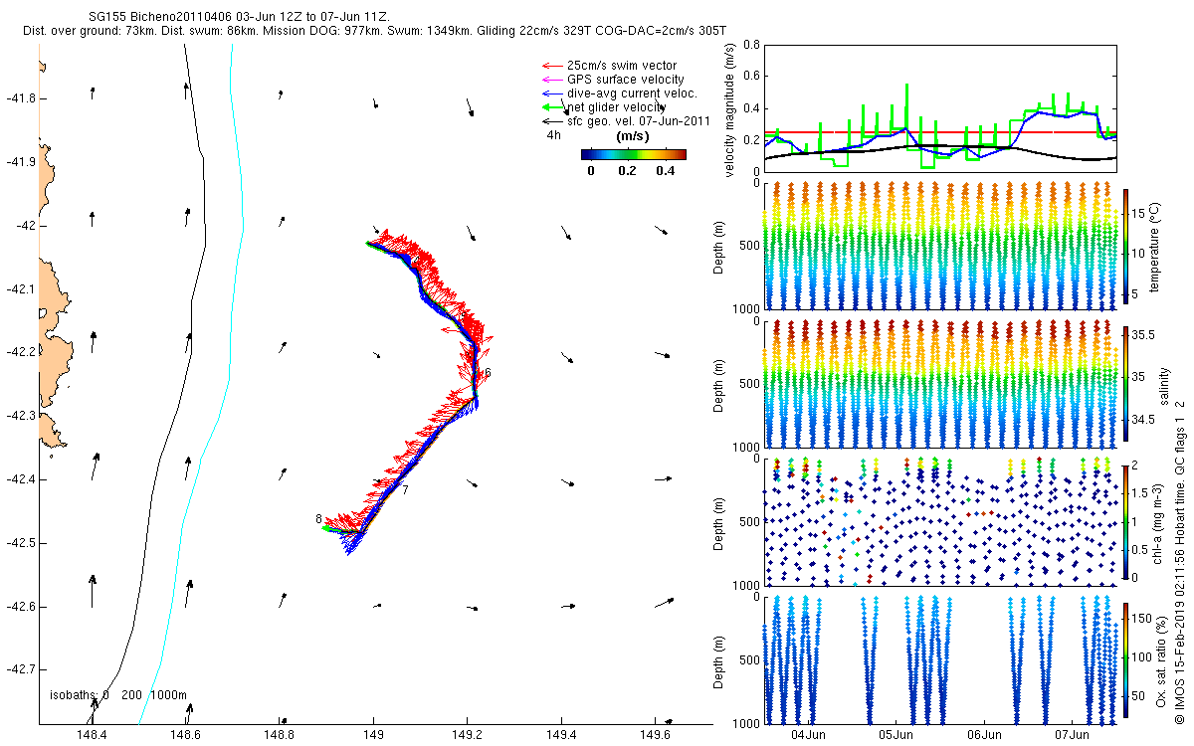Click the '04Jun' date tick label
This screenshot has height=746, width=1194.
[808, 735]
